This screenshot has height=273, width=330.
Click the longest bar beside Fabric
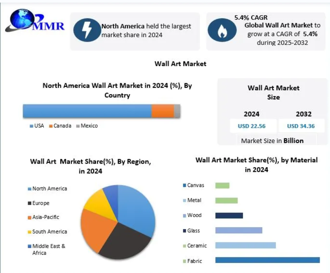coord(267,260)
